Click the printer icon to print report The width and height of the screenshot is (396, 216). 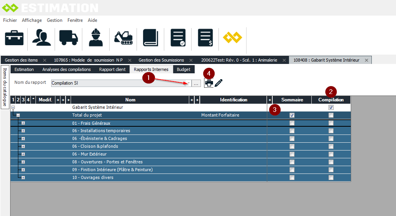coord(209,83)
